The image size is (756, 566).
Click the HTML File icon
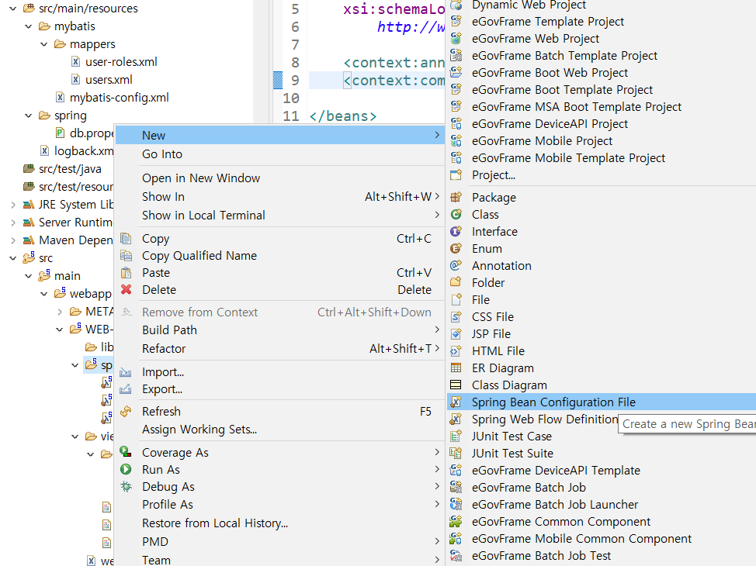456,350
